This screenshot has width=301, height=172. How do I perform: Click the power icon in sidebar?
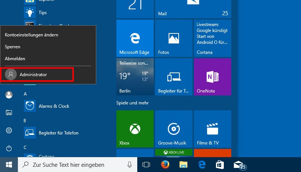9,148
